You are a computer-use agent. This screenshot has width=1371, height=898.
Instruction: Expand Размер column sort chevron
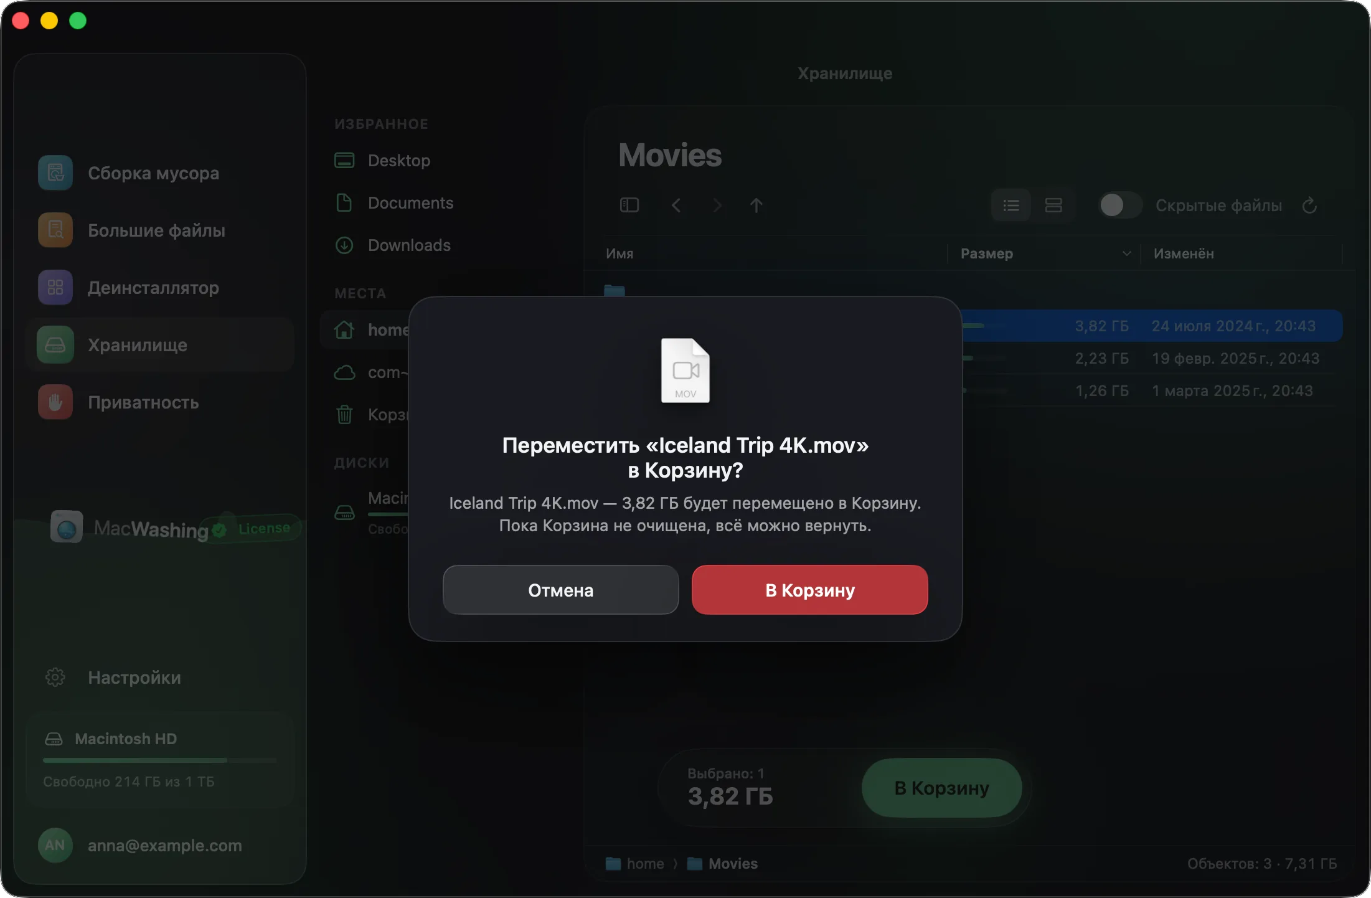click(1126, 253)
